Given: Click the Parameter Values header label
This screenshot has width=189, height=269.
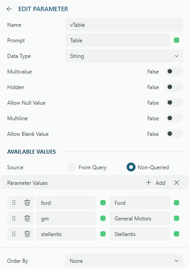Looking at the screenshot, I should [x=28, y=183].
